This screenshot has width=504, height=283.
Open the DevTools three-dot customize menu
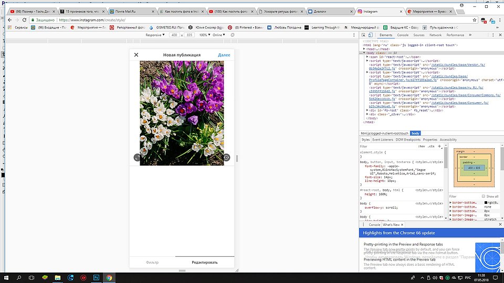point(493,35)
